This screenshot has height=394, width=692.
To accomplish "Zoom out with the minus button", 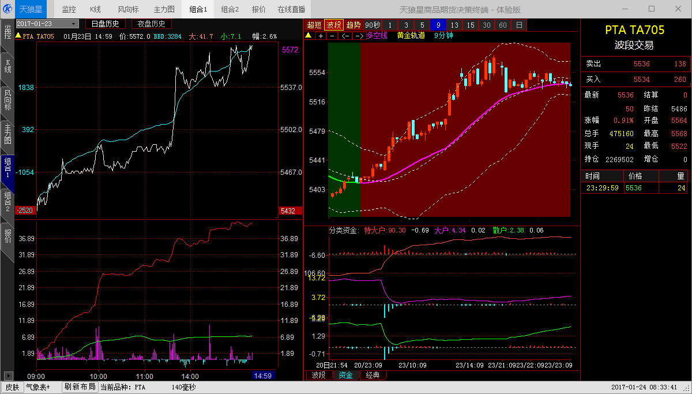I will (x=333, y=36).
